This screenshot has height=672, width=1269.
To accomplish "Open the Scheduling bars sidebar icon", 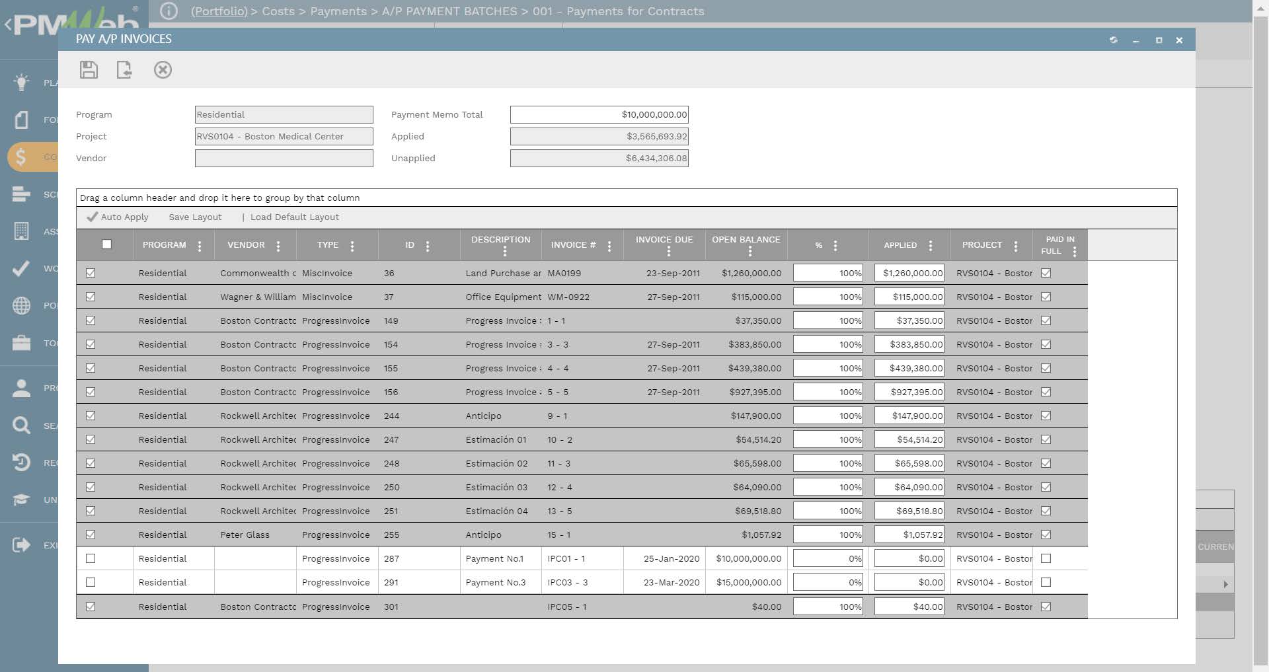I will tap(21, 194).
